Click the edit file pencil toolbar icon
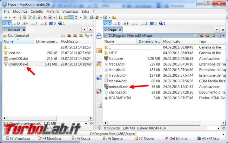Viewport: 228px width, 143px height. click(x=29, y=18)
